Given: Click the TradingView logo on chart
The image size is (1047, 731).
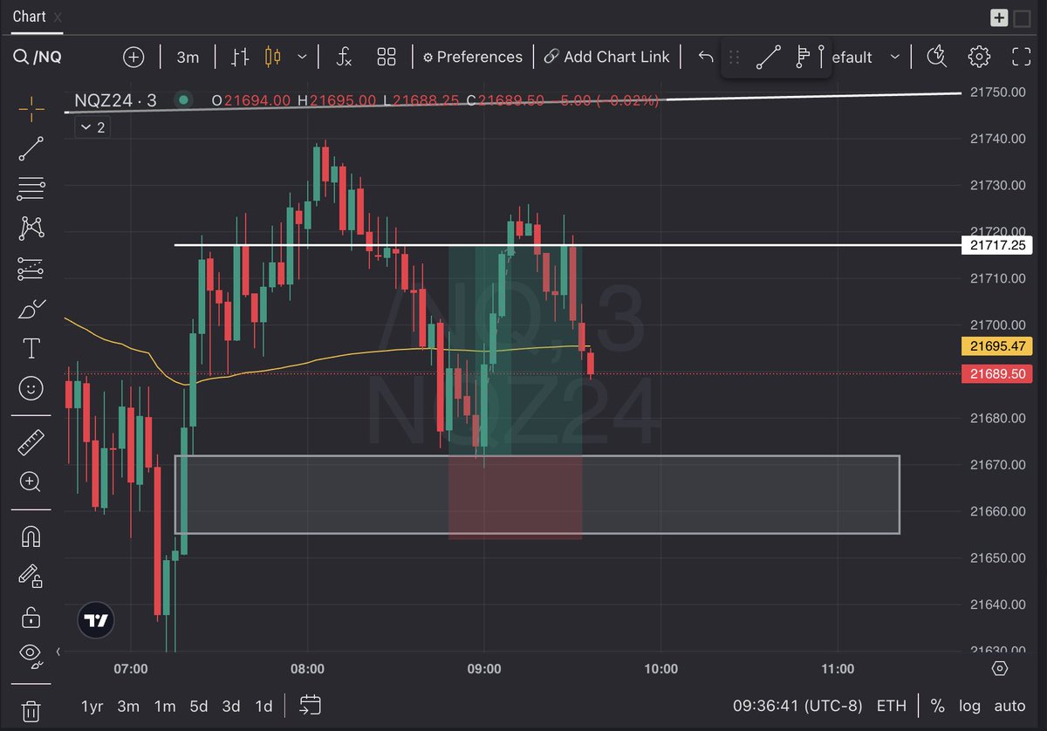Looking at the screenshot, I should point(95,621).
